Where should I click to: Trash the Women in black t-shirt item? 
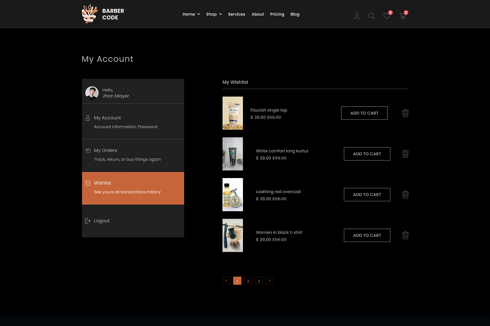tap(405, 236)
